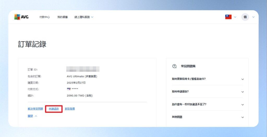Expand 其他問題 section

208,117
